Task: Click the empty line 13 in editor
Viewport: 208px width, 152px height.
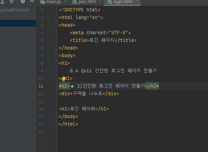Action: point(133,101)
